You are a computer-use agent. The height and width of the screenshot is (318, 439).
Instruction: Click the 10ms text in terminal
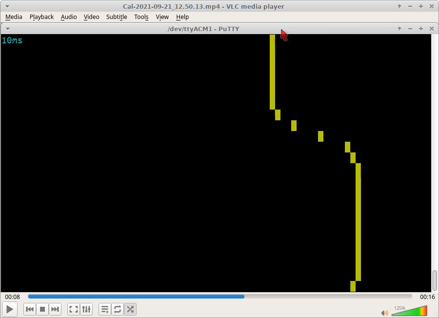click(x=12, y=40)
